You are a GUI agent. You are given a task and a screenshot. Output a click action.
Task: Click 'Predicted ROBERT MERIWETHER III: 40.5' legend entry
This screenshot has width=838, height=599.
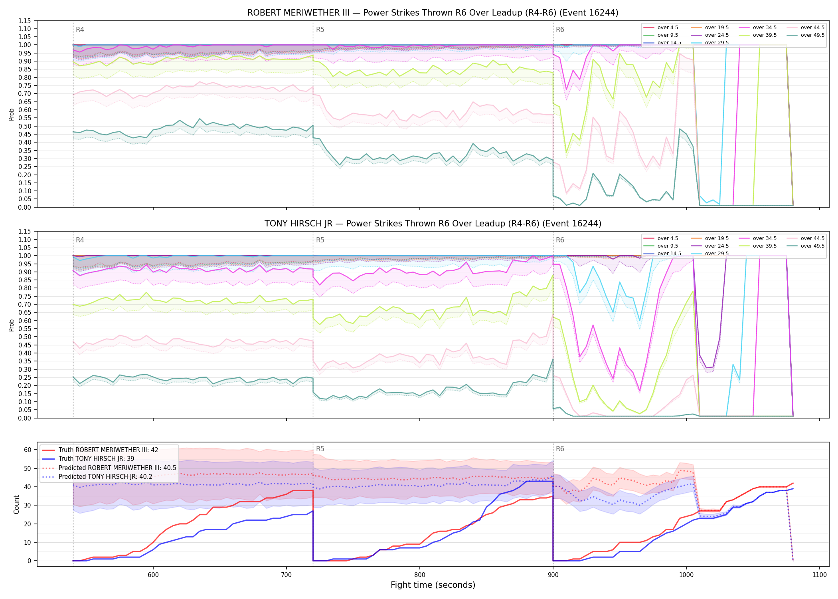coord(109,468)
